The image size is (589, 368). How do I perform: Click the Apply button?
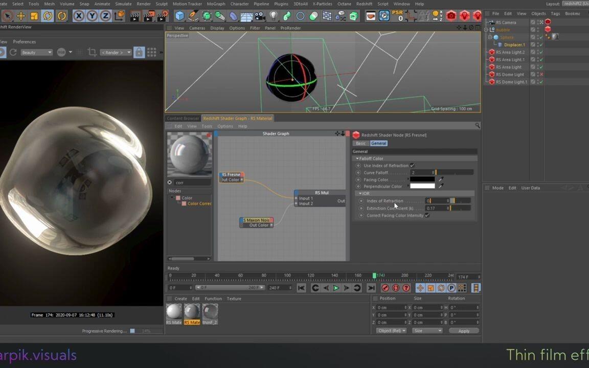pos(464,331)
